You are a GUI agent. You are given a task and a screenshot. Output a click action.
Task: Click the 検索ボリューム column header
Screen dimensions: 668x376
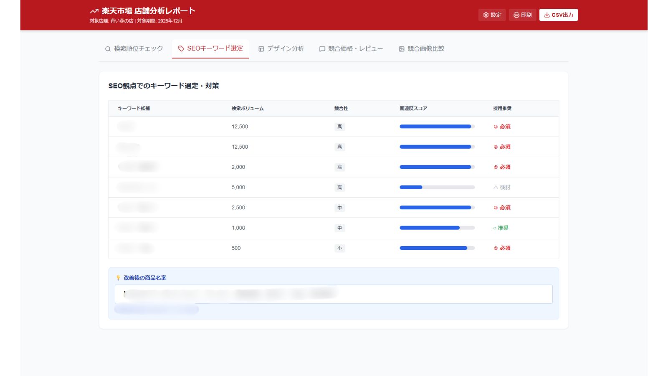[248, 109]
